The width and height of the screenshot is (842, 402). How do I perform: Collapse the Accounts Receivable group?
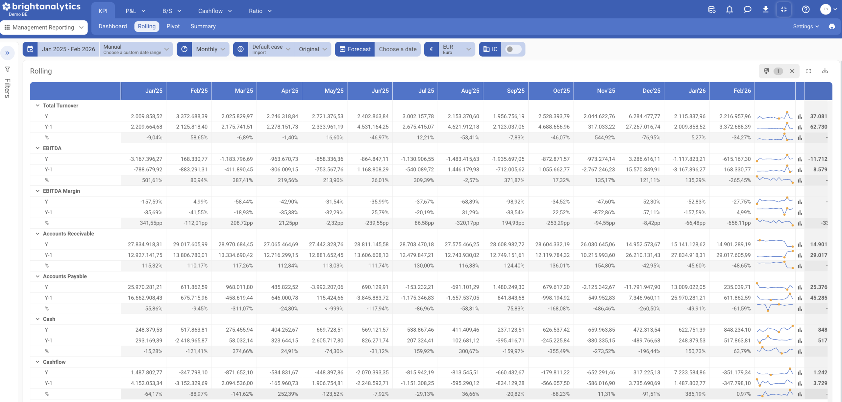click(x=37, y=234)
